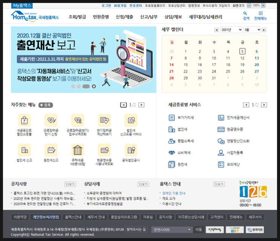Viewport: 280px width, 241px height.
Task: Open the 신청/제출 menu
Action: point(124,17)
